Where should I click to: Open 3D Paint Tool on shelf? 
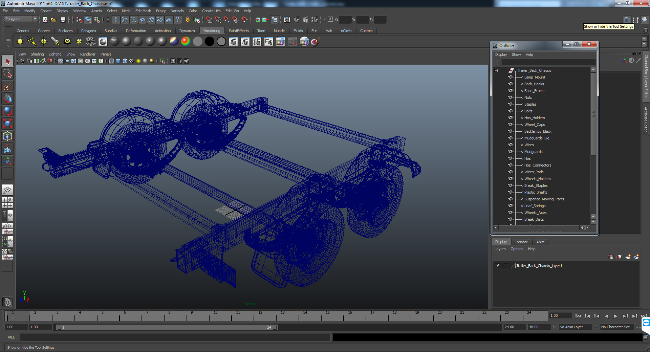[x=316, y=42]
